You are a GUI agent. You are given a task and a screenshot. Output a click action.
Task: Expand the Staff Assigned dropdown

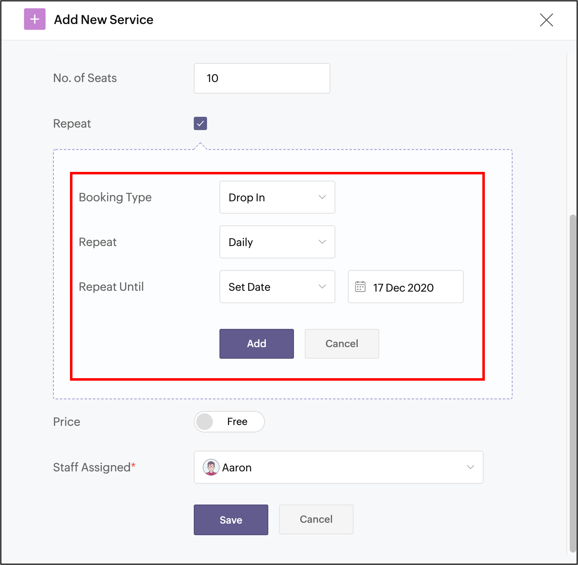click(x=338, y=467)
